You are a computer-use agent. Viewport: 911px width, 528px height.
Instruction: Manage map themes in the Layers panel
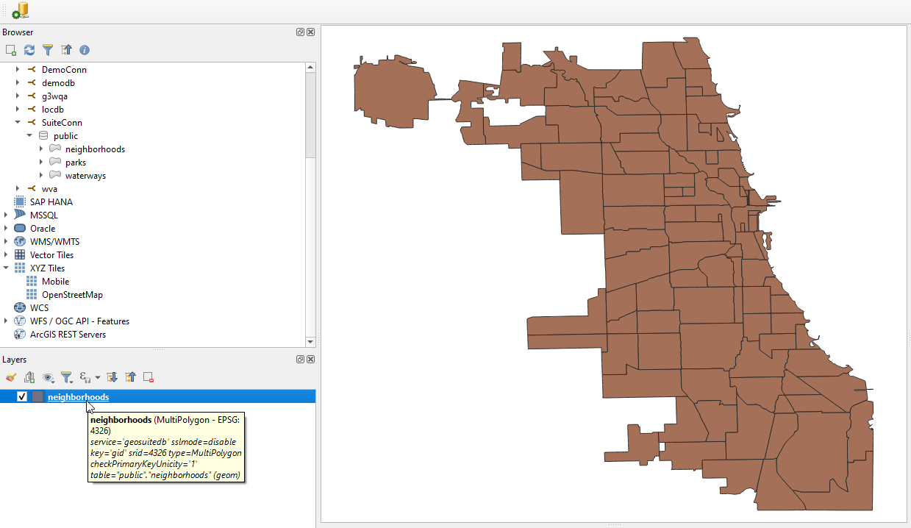[x=48, y=377]
